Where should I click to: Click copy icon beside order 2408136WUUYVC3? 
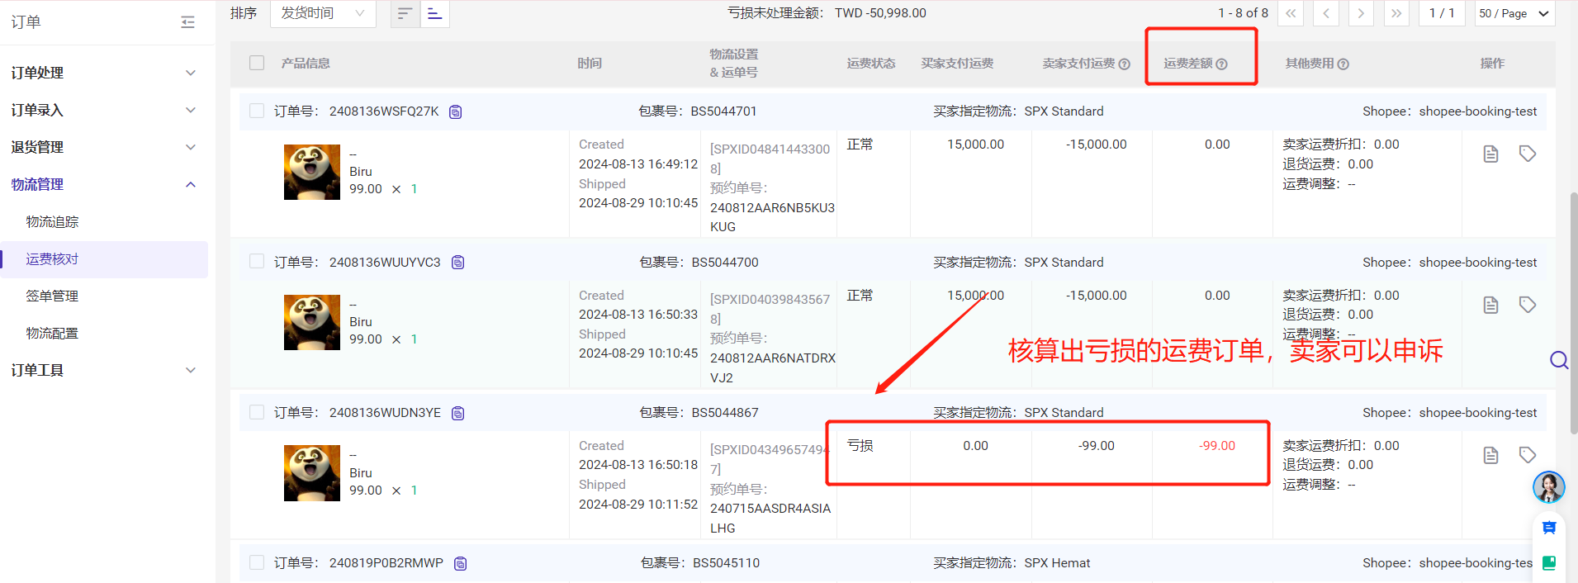[x=457, y=263]
